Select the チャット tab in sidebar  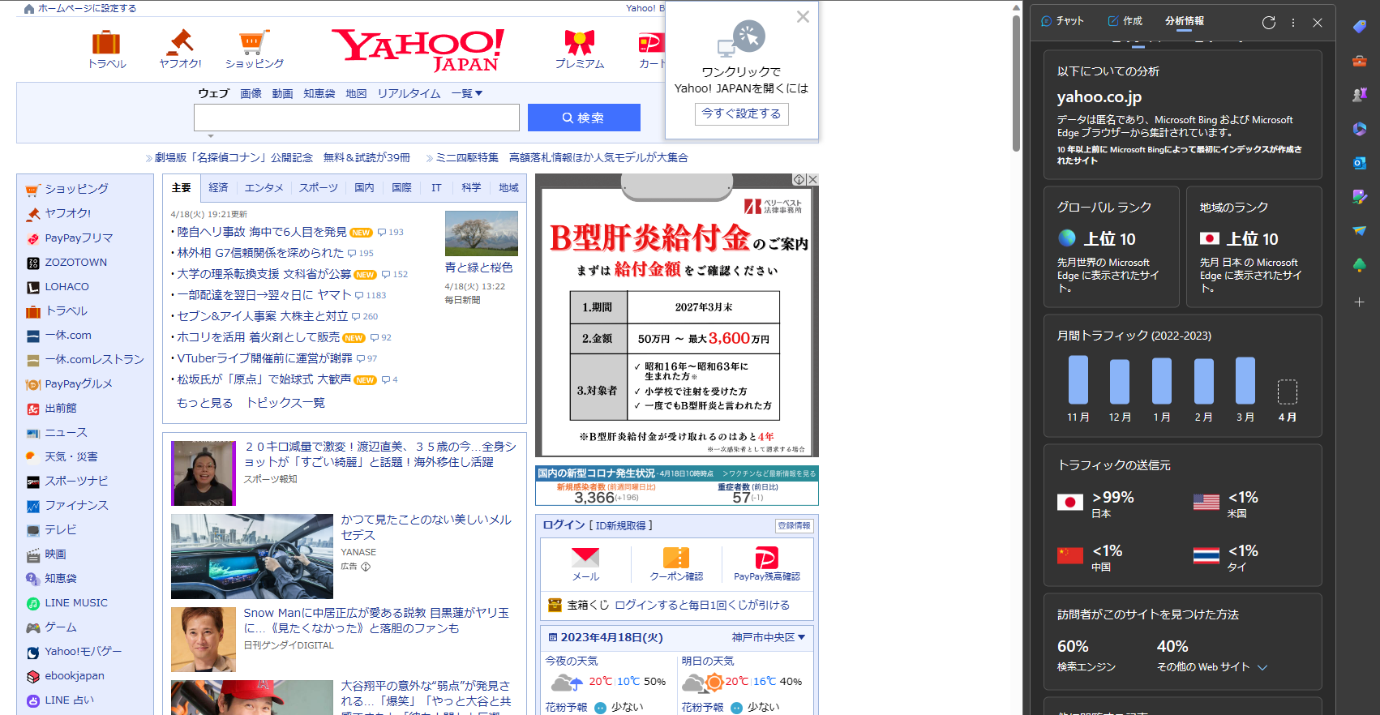coord(1062,21)
